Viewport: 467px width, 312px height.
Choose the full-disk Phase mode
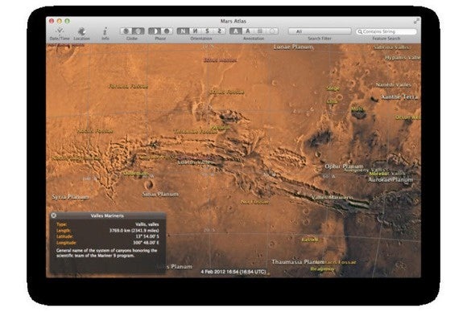[x=167, y=31]
